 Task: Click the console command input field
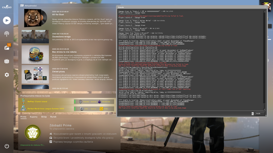click(185, 114)
